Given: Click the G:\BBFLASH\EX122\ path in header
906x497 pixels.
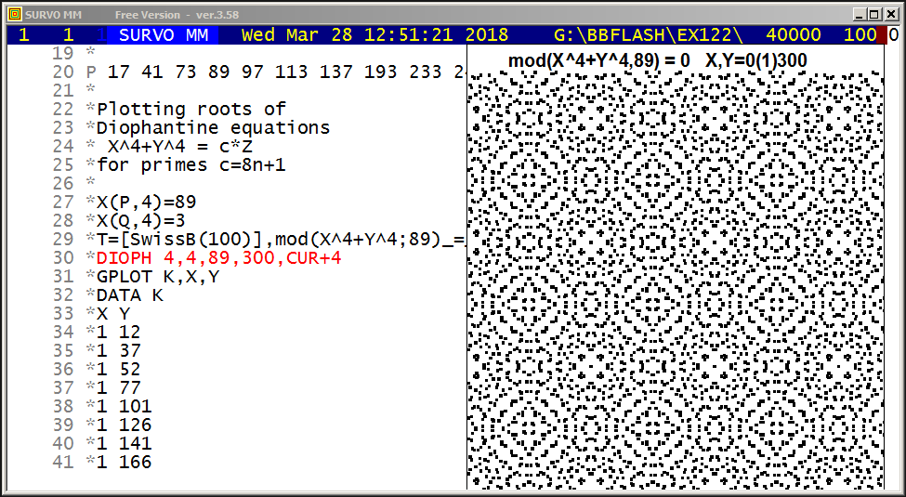Looking at the screenshot, I should 649,35.
